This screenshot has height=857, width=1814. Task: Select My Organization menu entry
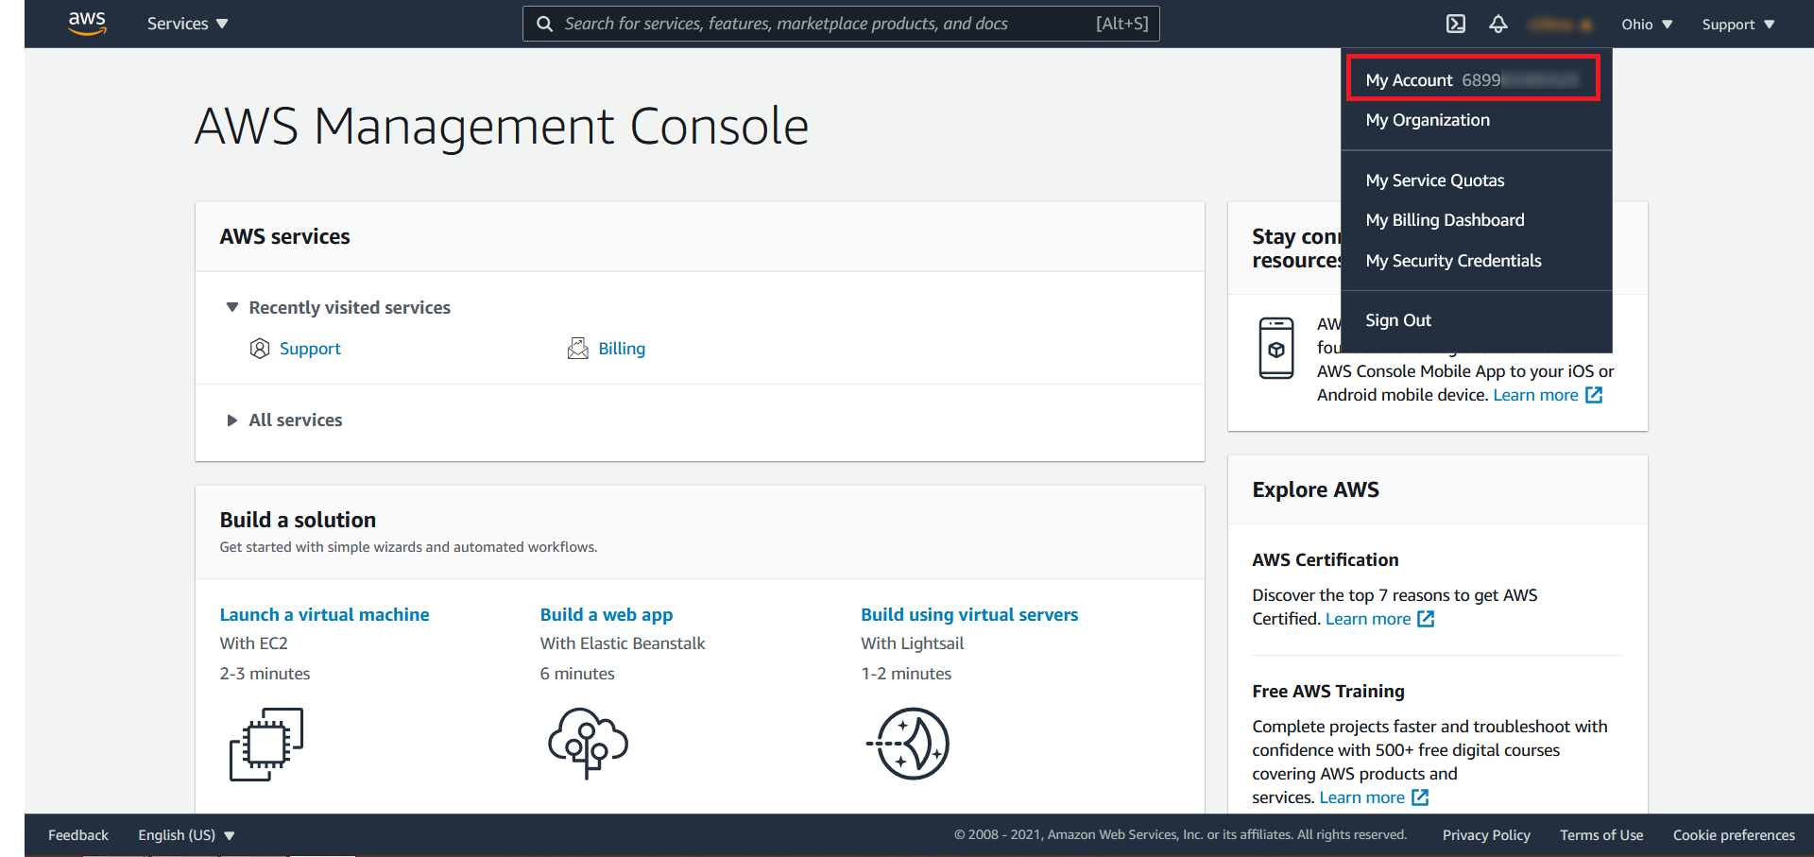(x=1428, y=120)
